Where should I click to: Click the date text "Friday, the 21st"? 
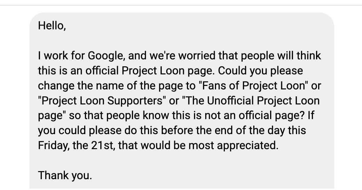coord(76,145)
